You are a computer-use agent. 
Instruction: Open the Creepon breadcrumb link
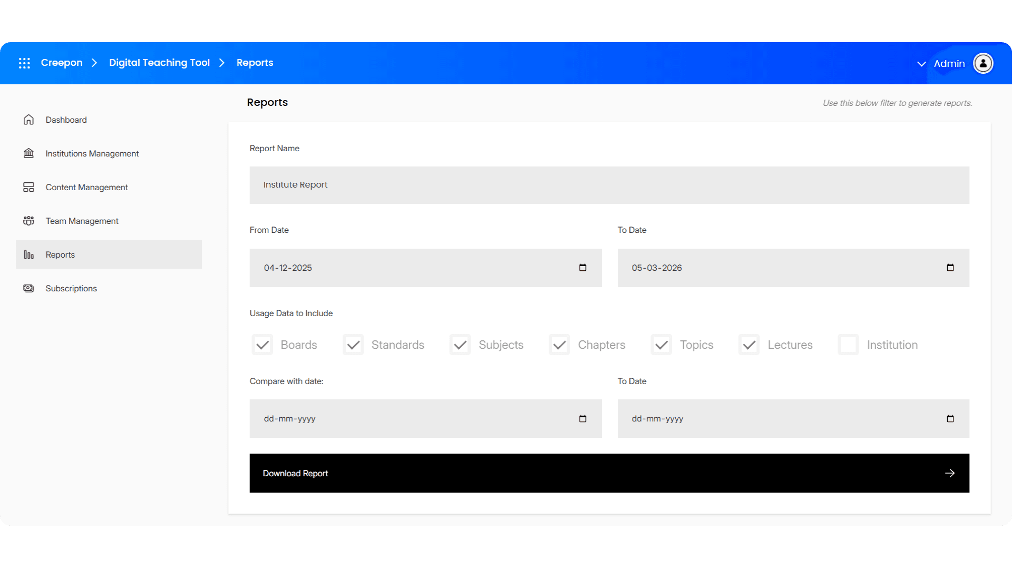62,63
